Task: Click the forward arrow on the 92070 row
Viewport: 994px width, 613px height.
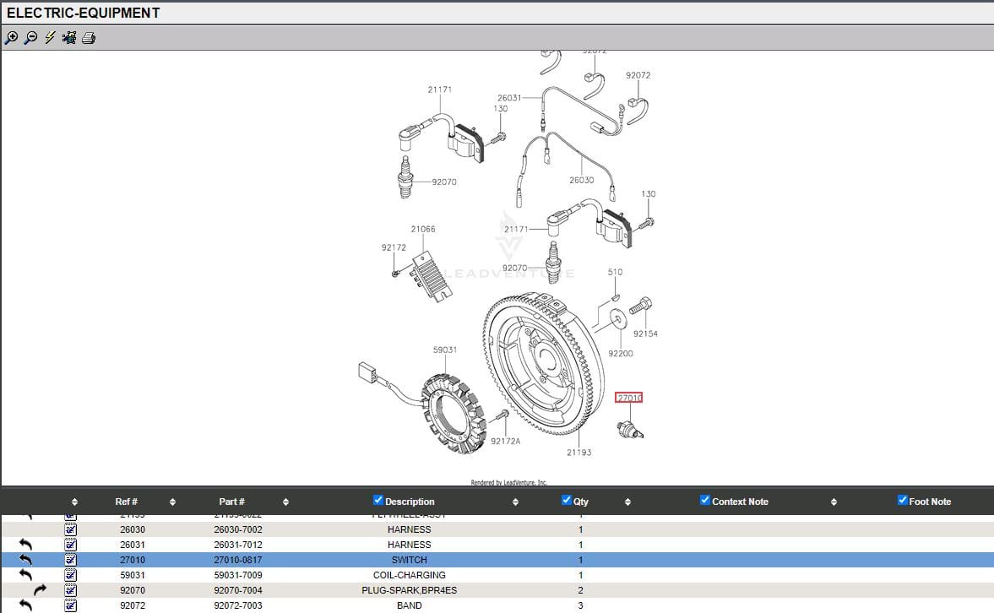Action: pos(40,590)
